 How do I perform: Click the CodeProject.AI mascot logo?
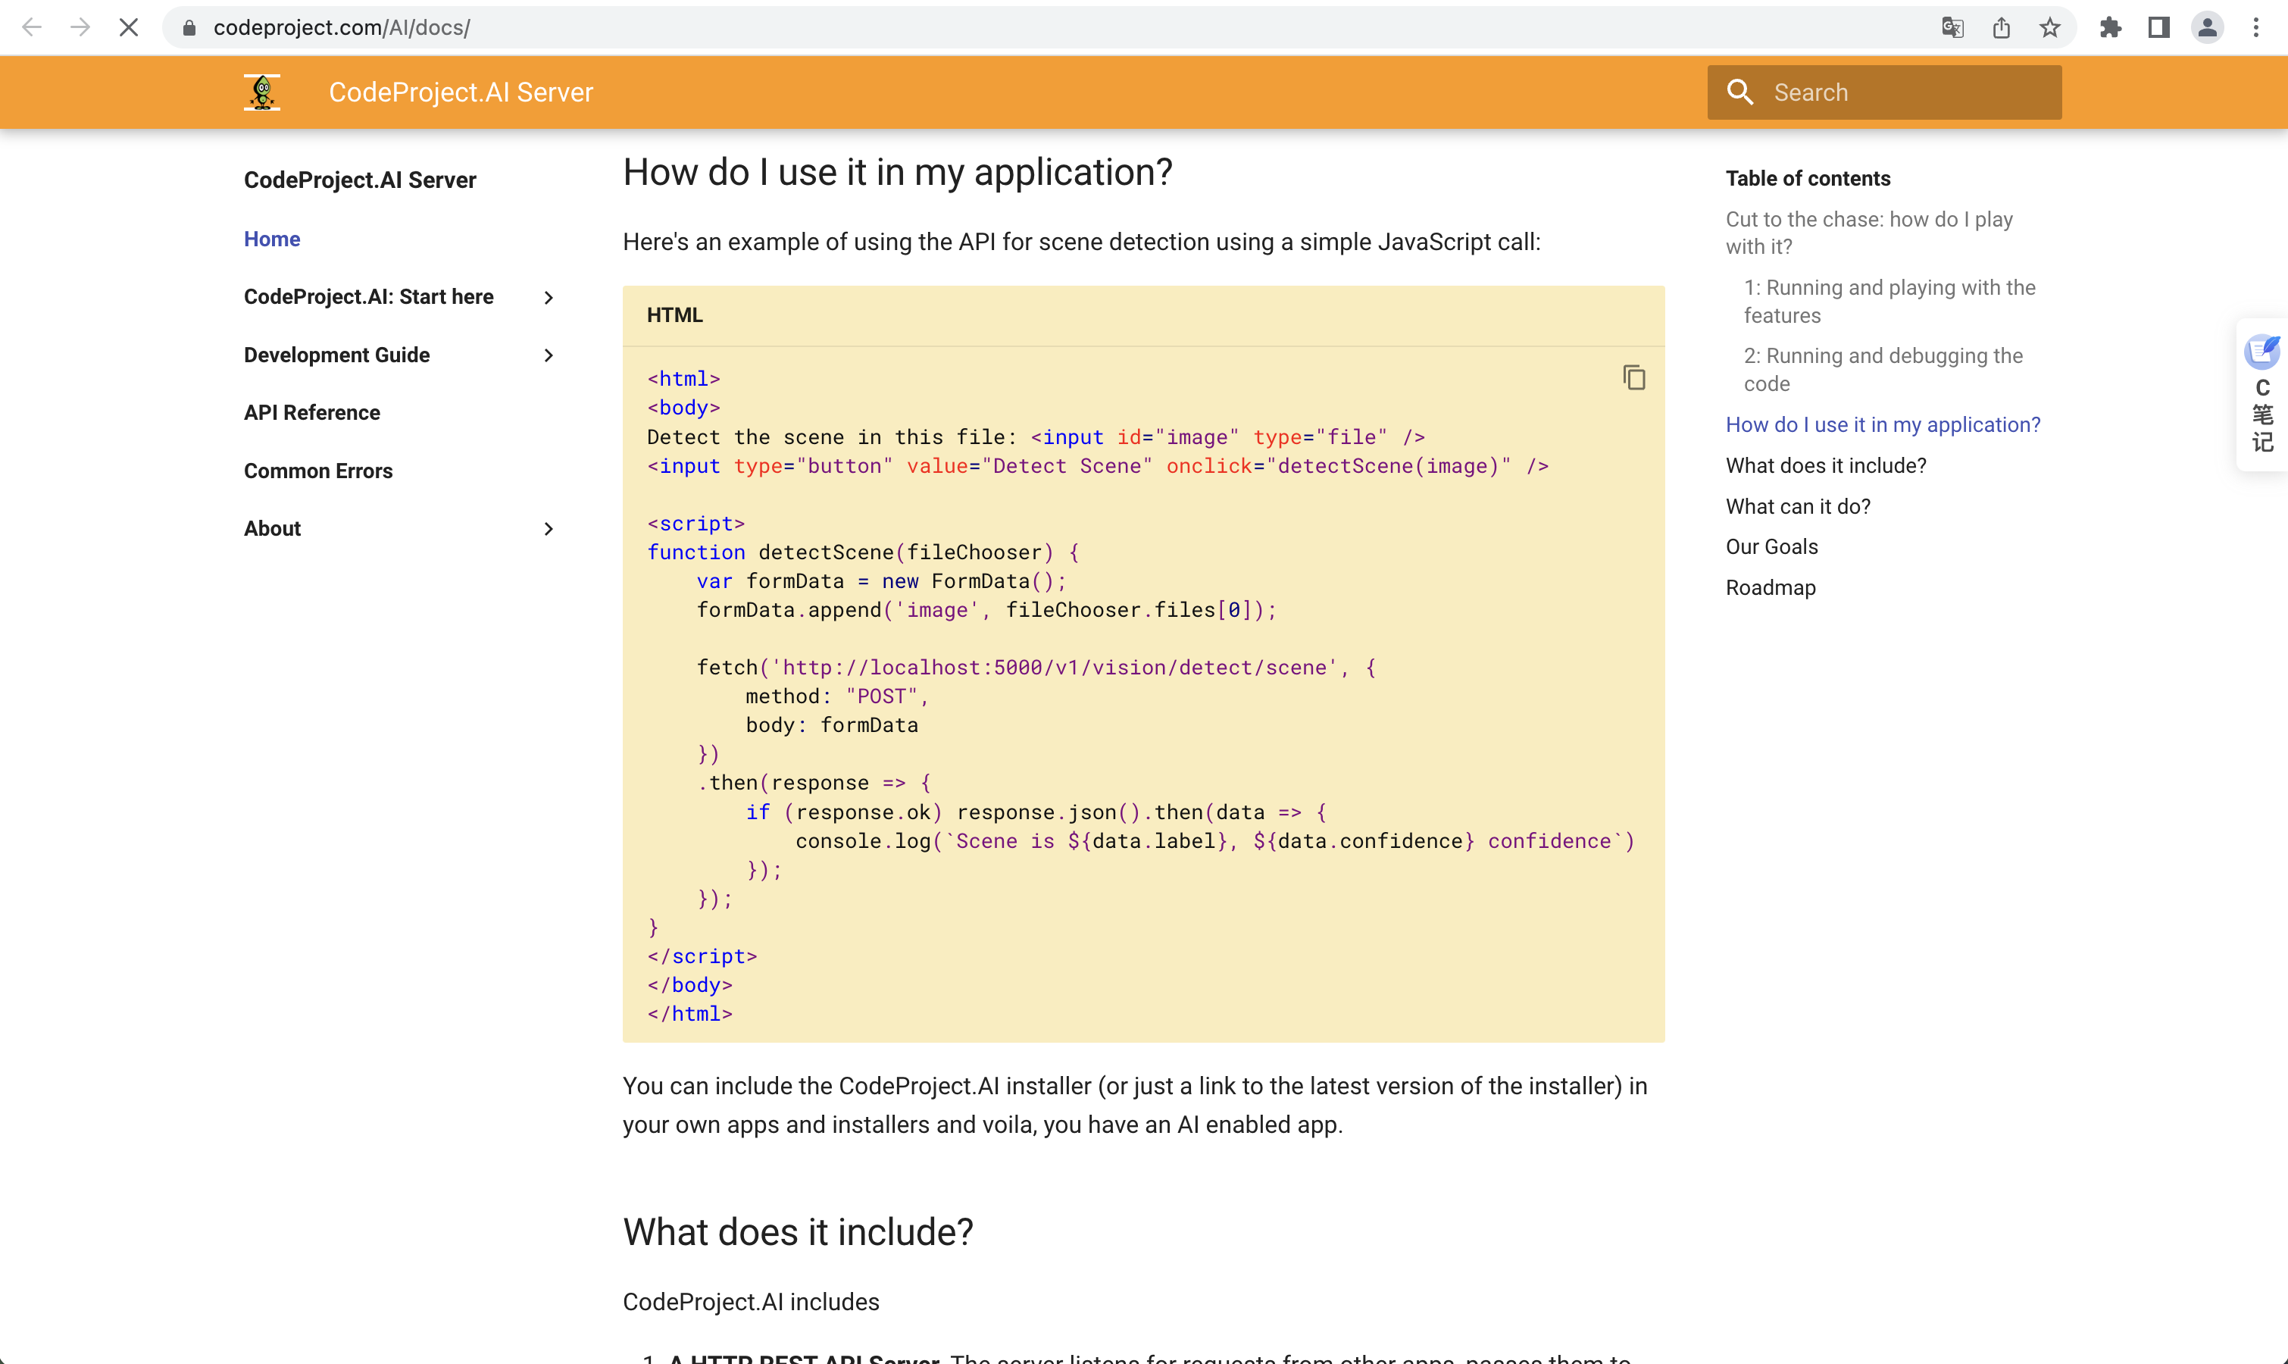262,92
